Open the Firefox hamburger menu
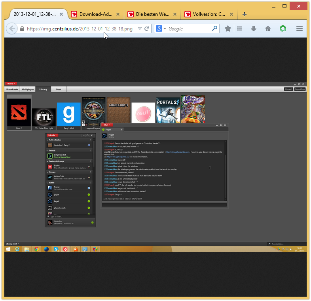Viewport: 311px width, 301px height. pos(299,28)
